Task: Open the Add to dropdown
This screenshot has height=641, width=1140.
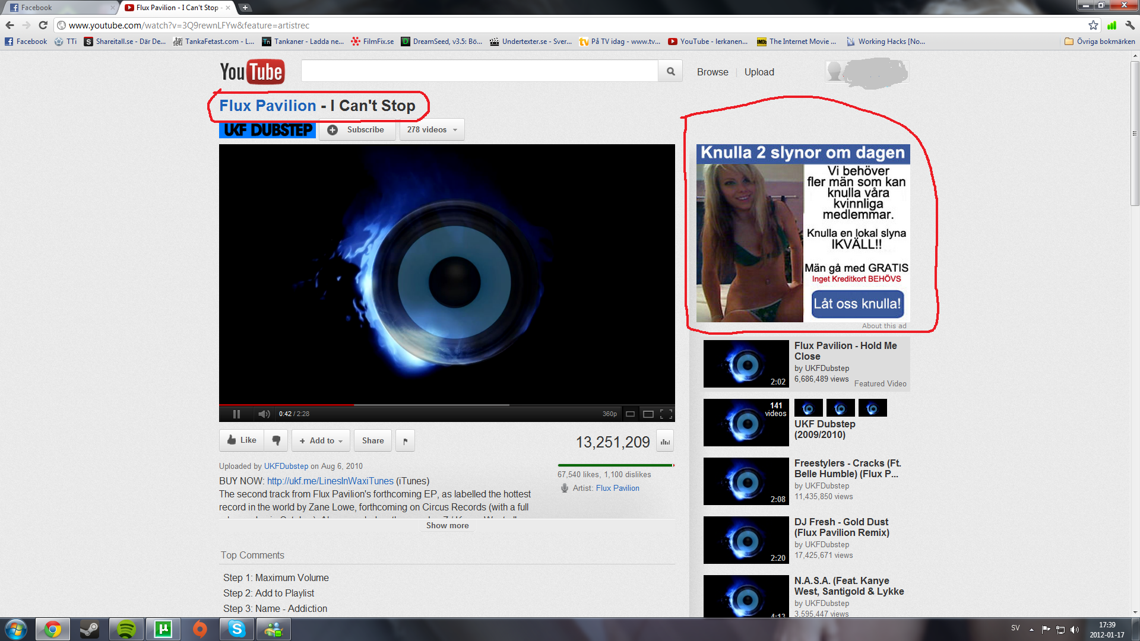Action: (321, 440)
